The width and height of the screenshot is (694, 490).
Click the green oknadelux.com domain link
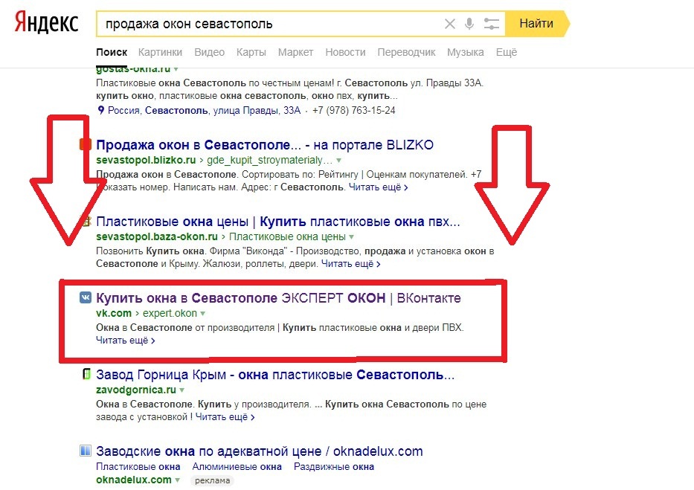pos(134,480)
